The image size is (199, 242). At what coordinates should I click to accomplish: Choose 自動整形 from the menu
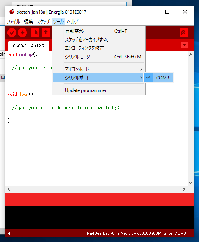point(99,31)
